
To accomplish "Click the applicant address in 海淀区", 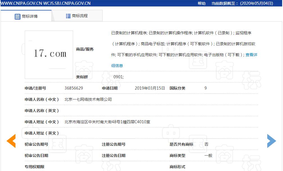I will pyautogui.click(x=107, y=122).
